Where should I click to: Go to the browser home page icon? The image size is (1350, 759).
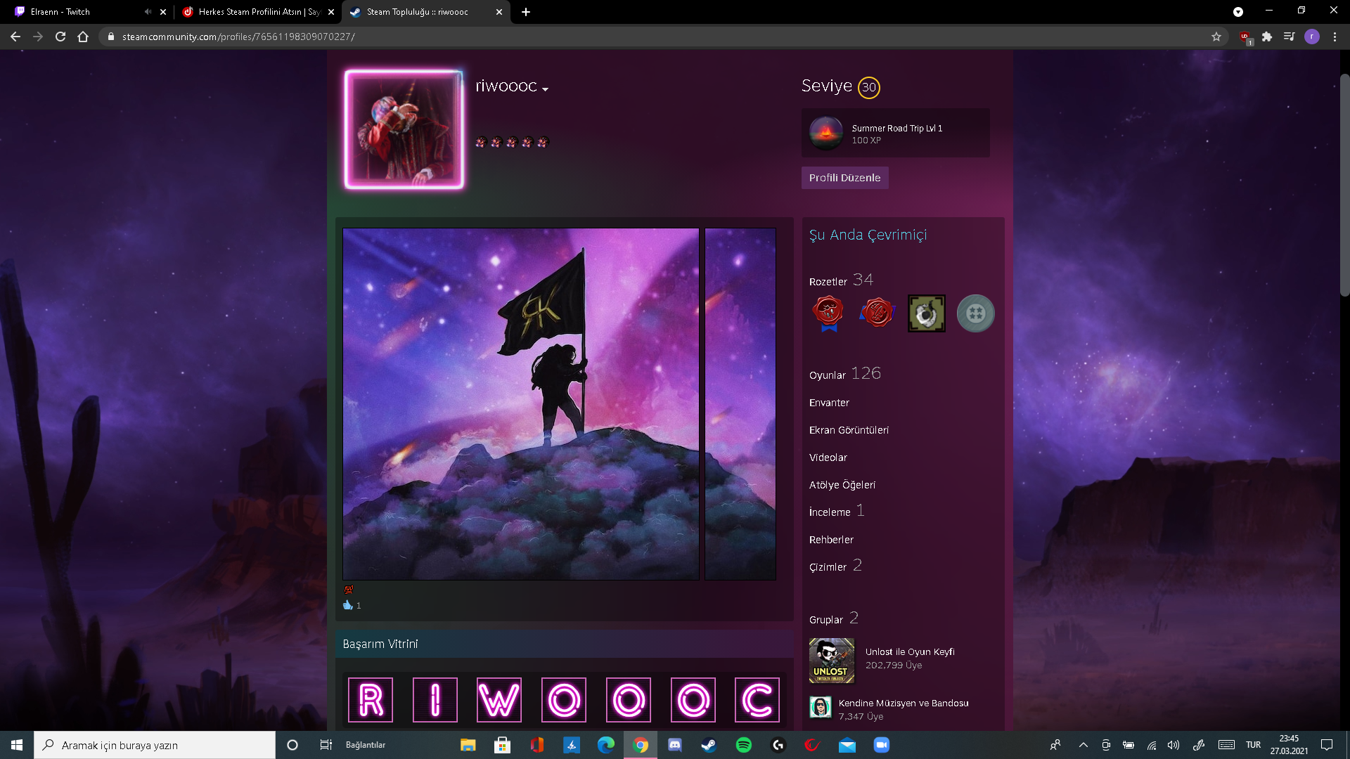click(83, 37)
